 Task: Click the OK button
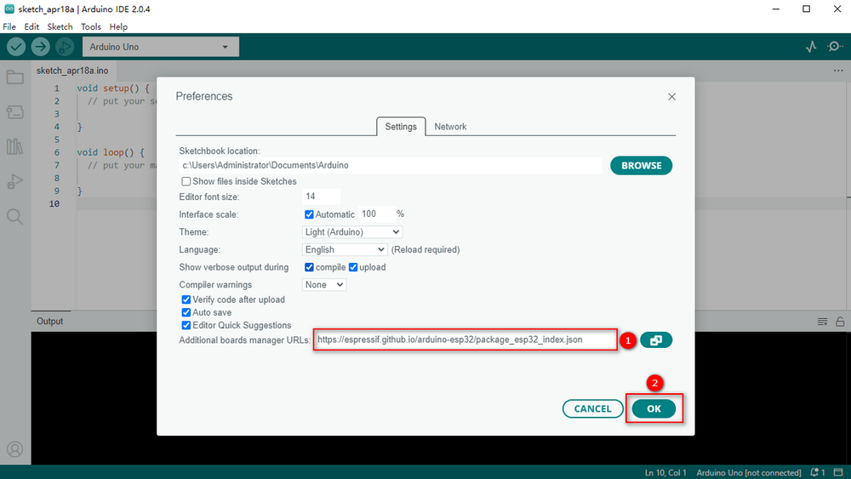[x=654, y=409]
